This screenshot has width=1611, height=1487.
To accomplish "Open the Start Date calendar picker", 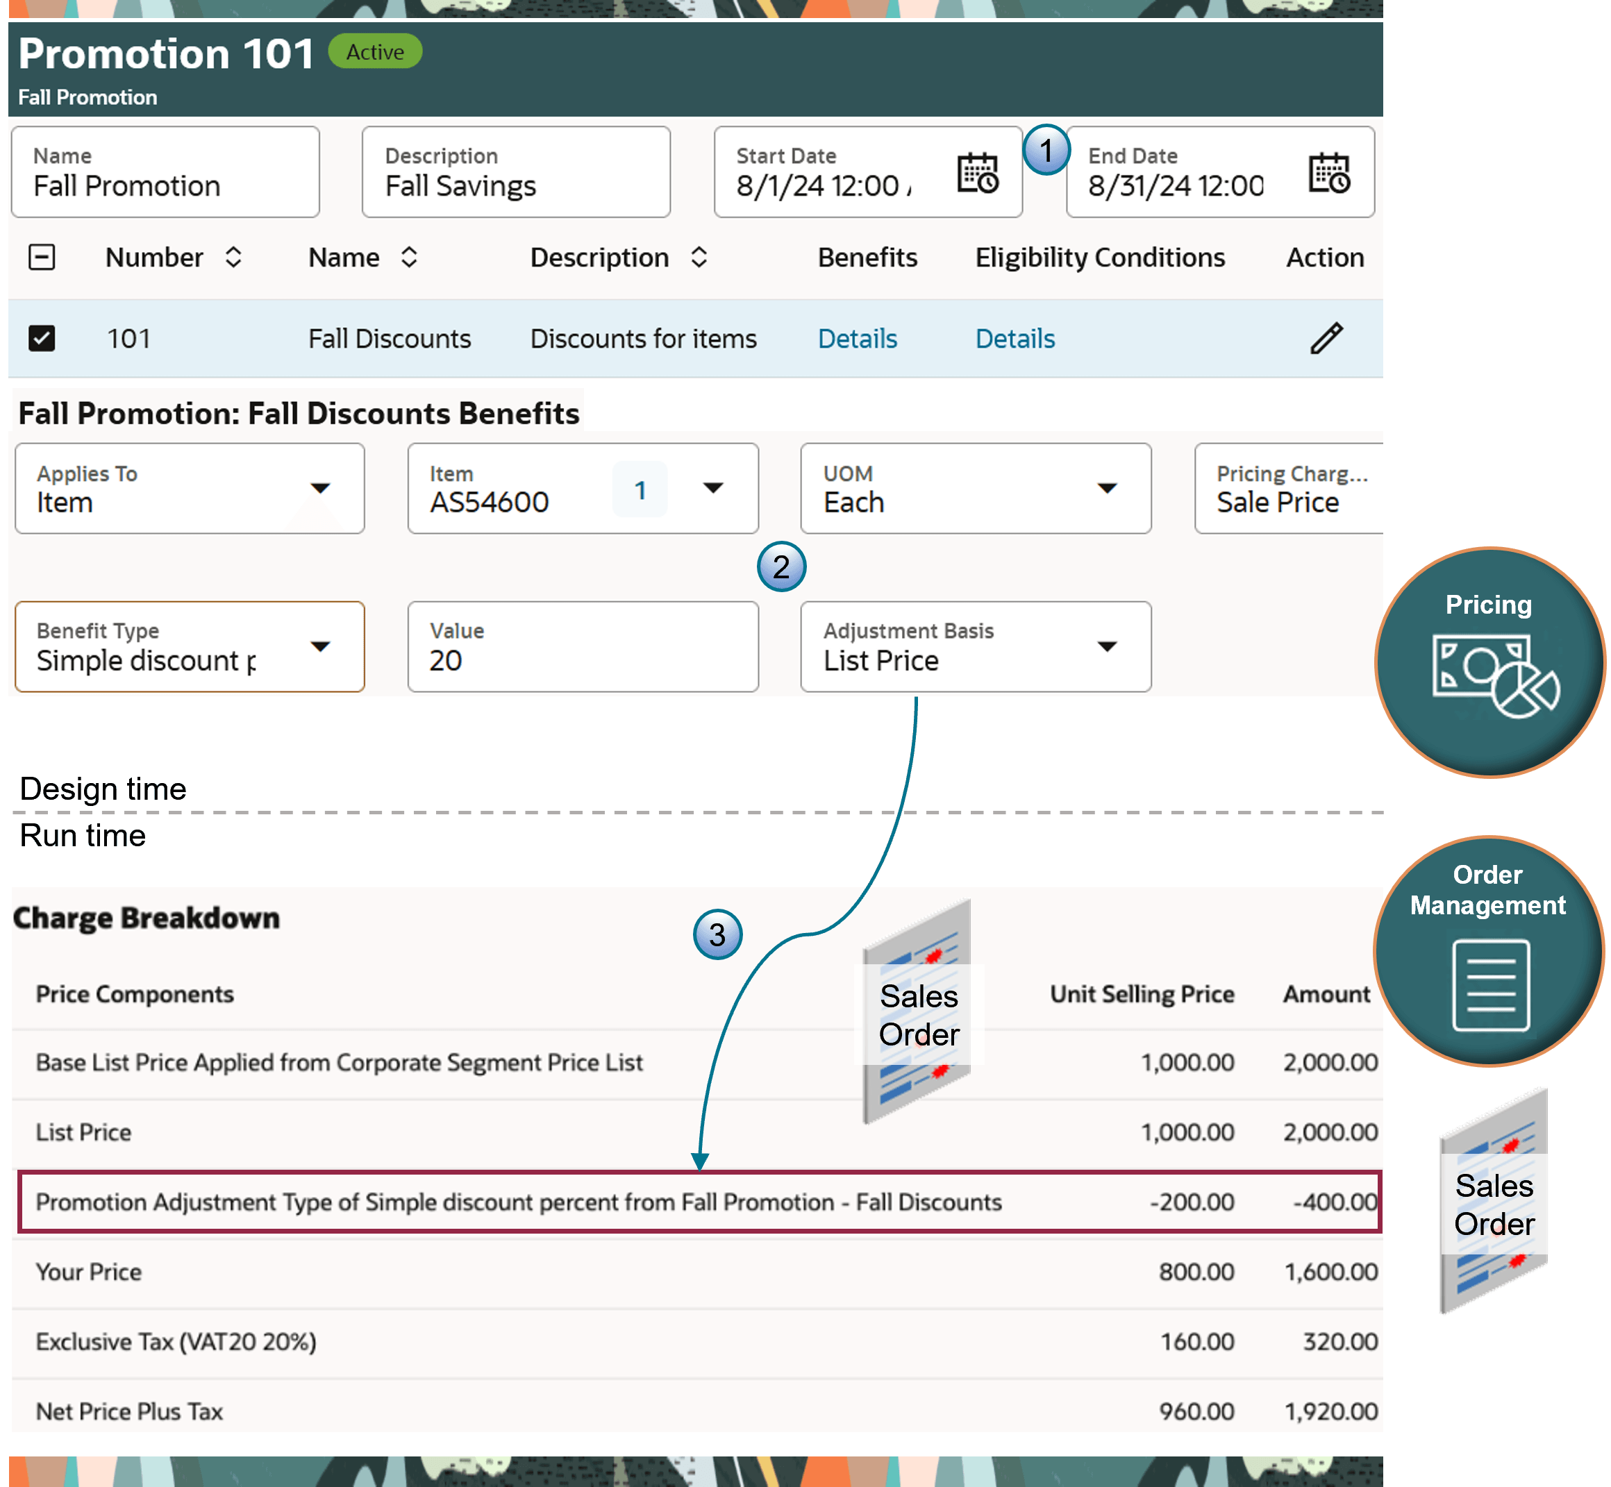I will 977,173.
